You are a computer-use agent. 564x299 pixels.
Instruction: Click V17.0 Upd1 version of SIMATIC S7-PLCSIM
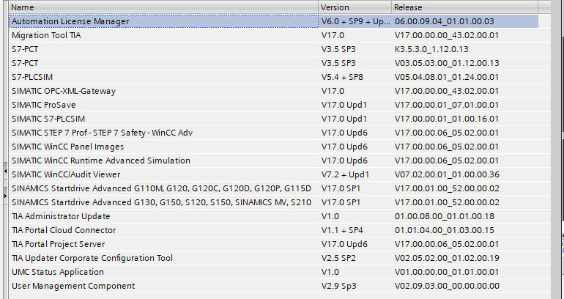344,119
